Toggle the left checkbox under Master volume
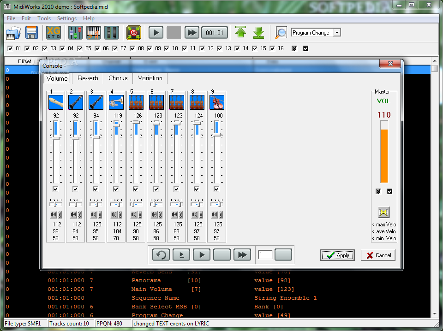 378,192
